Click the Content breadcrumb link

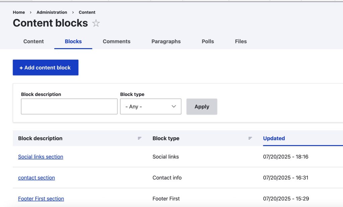point(87,12)
